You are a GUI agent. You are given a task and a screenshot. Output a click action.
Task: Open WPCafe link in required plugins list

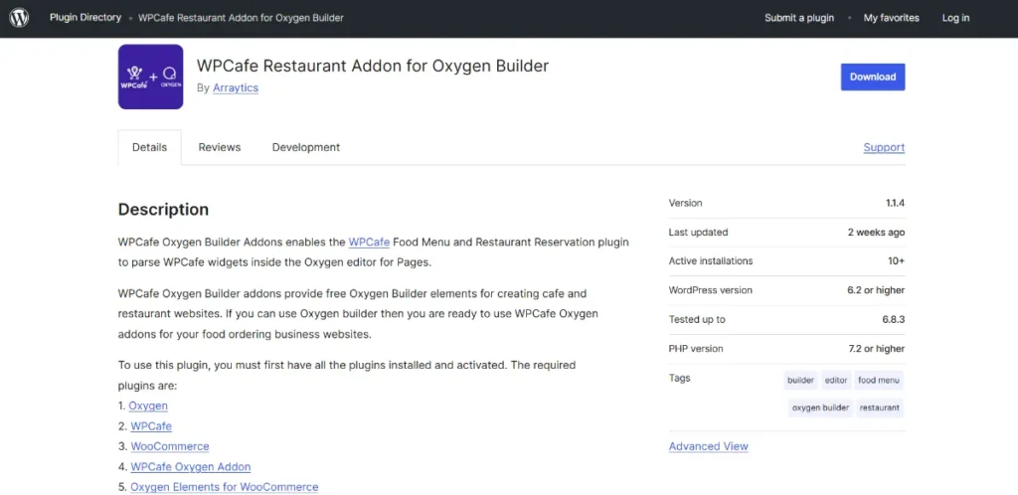(151, 426)
